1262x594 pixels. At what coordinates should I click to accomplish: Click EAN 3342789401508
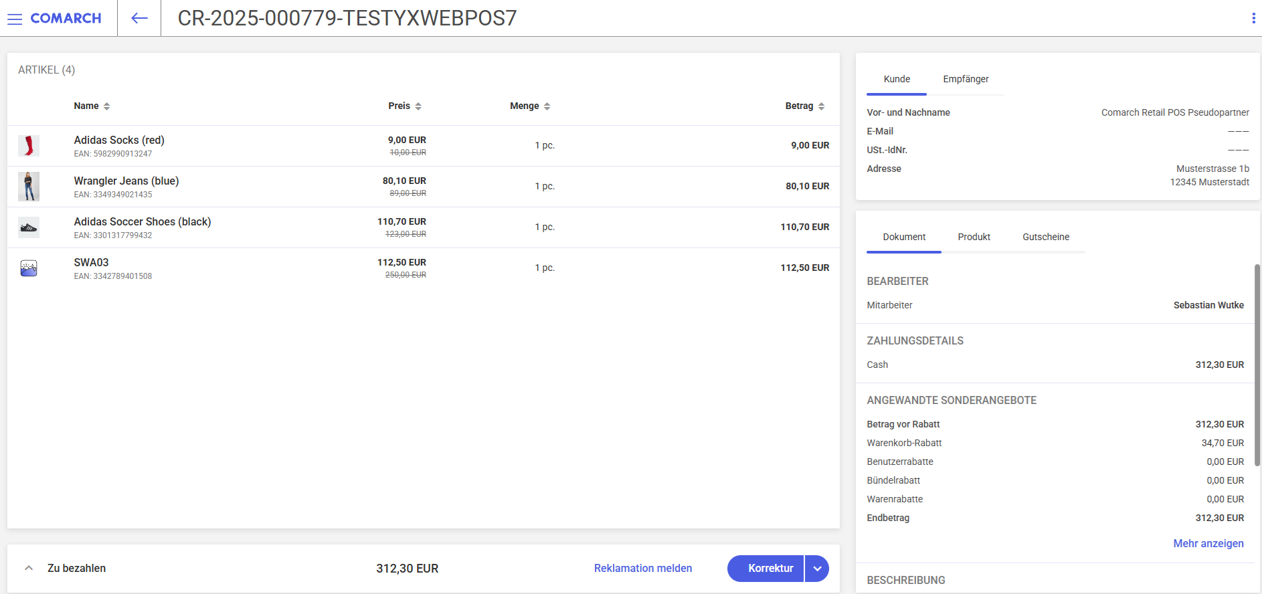click(x=113, y=276)
